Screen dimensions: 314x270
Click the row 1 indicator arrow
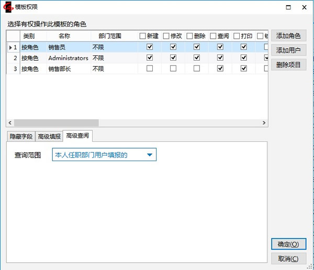pyautogui.click(x=10, y=47)
